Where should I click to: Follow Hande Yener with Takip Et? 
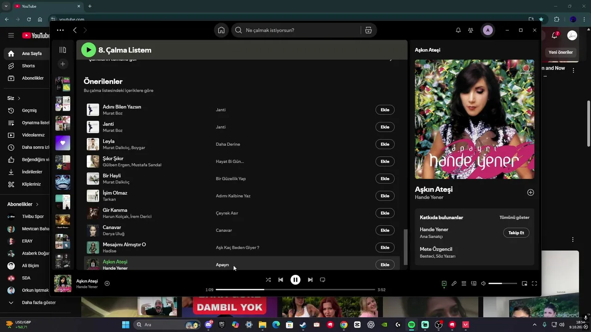coord(516,233)
